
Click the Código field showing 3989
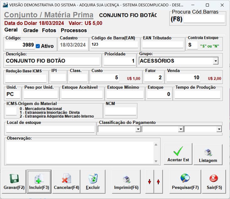point(20,45)
